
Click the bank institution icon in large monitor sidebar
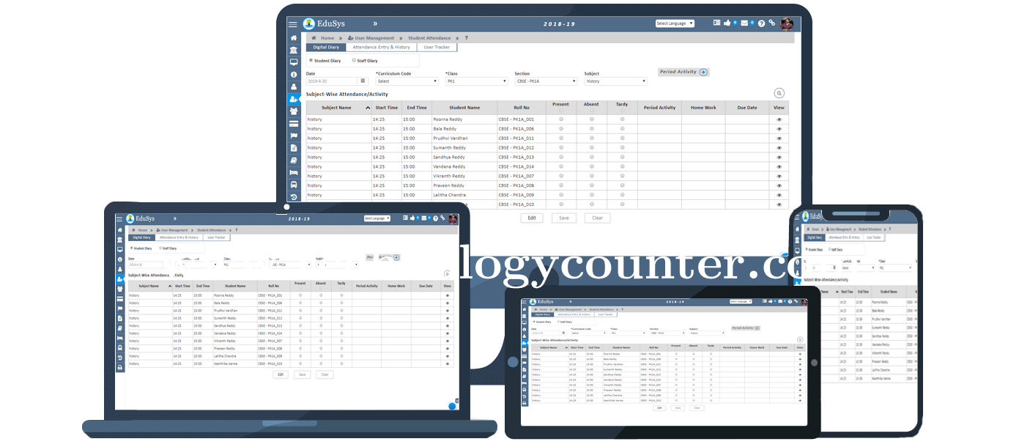294,50
